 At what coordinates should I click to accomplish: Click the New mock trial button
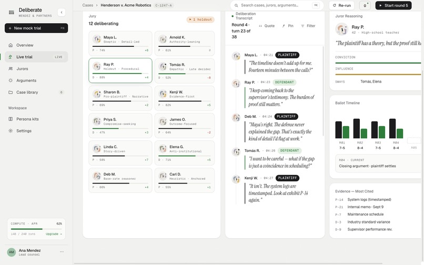pyautogui.click(x=36, y=28)
